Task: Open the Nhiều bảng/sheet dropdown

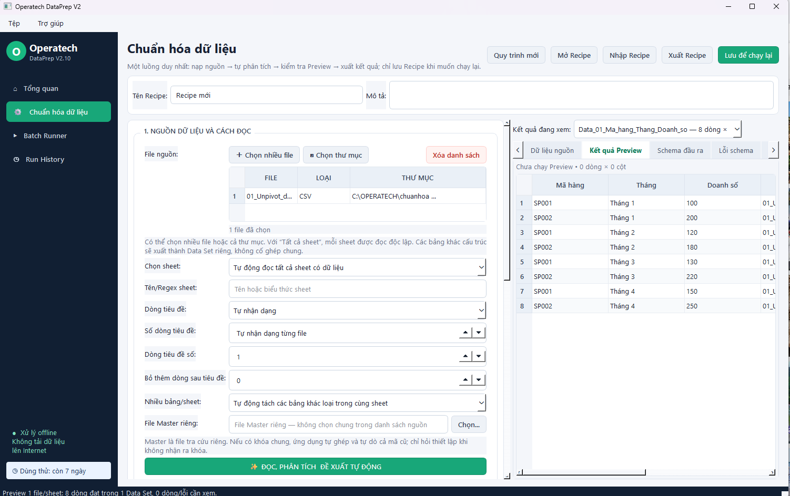Action: (x=358, y=403)
